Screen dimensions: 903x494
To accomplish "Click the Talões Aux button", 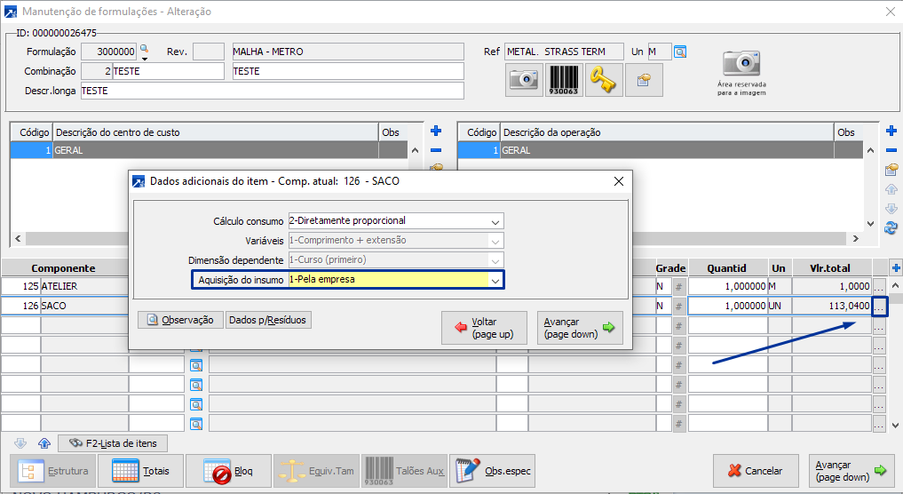I will coord(404,471).
